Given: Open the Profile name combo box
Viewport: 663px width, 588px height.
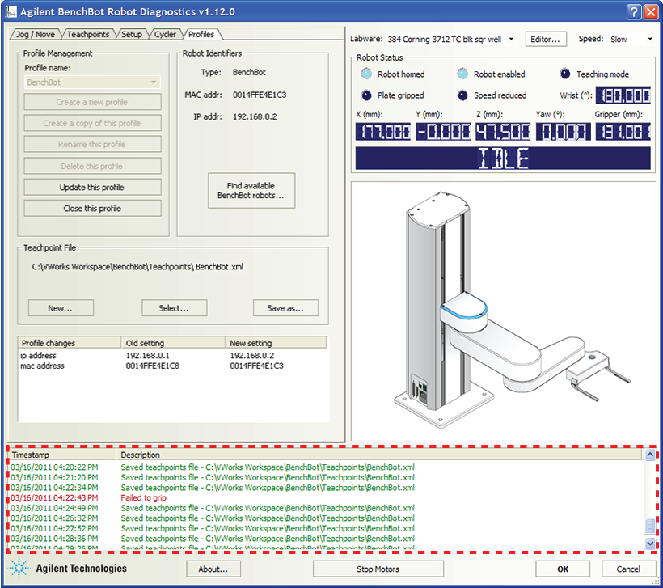Looking at the screenshot, I should click(x=92, y=82).
